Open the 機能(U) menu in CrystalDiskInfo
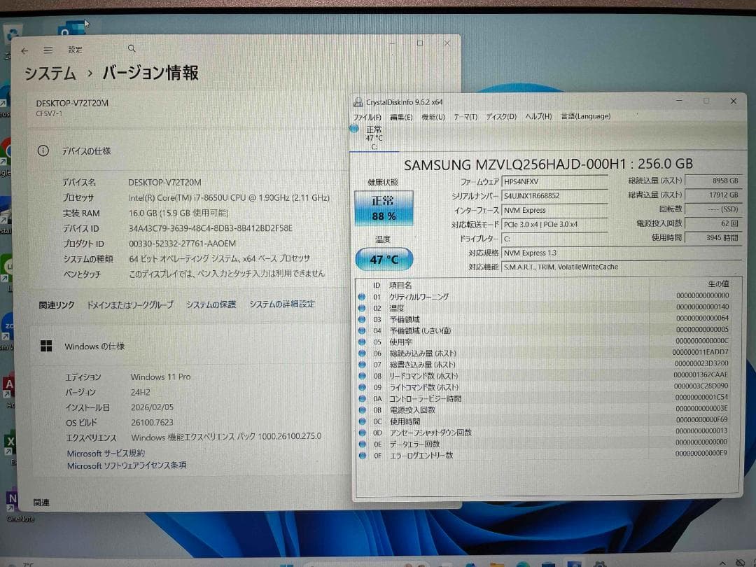The height and width of the screenshot is (567, 756). [x=433, y=116]
